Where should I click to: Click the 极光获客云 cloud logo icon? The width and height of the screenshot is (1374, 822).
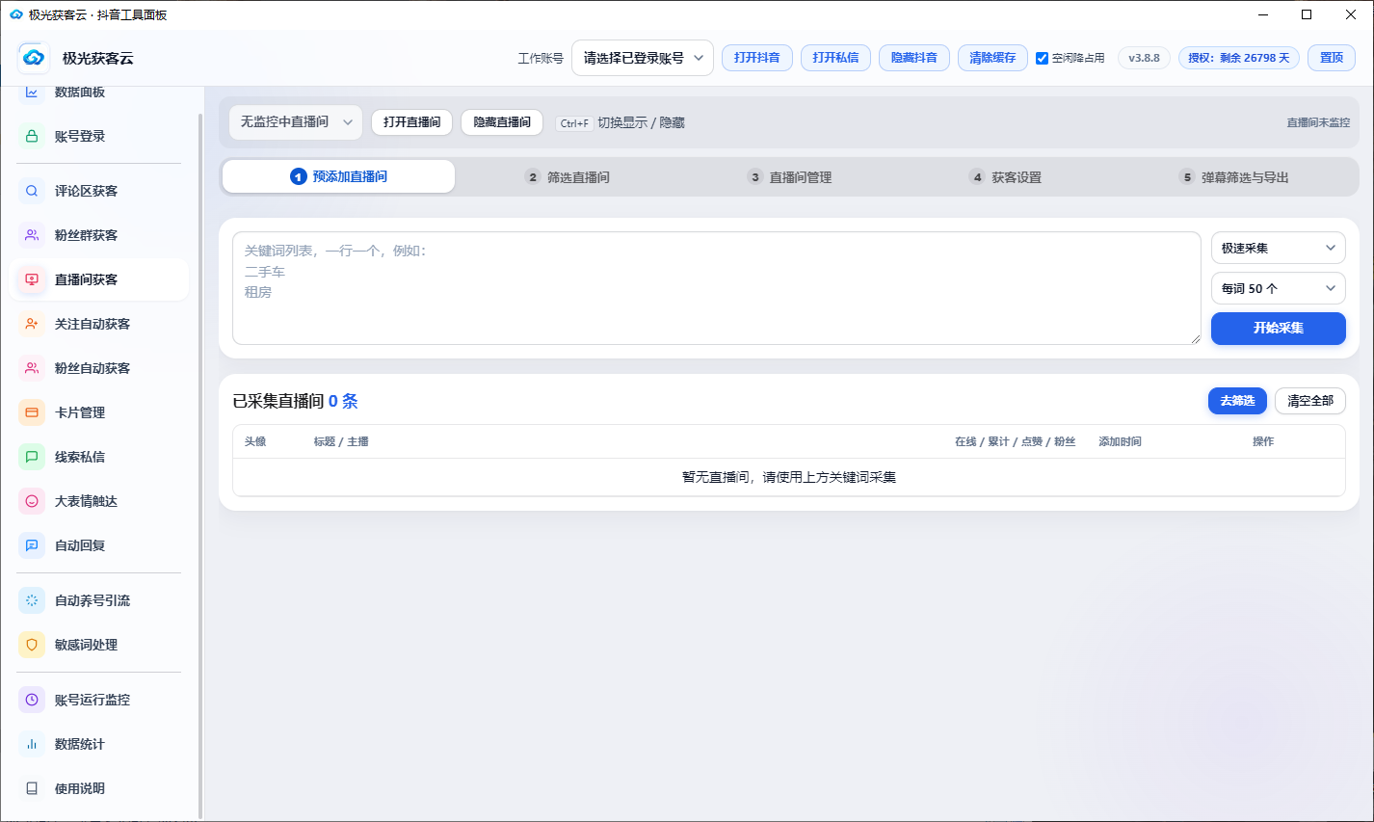point(34,58)
